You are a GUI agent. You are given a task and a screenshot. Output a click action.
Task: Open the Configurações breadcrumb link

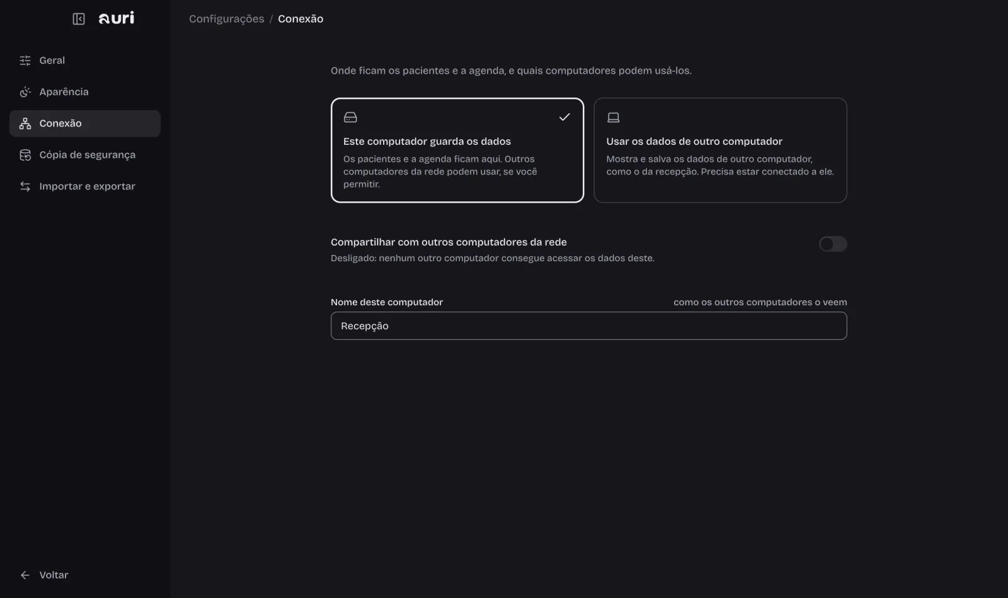[x=227, y=19]
